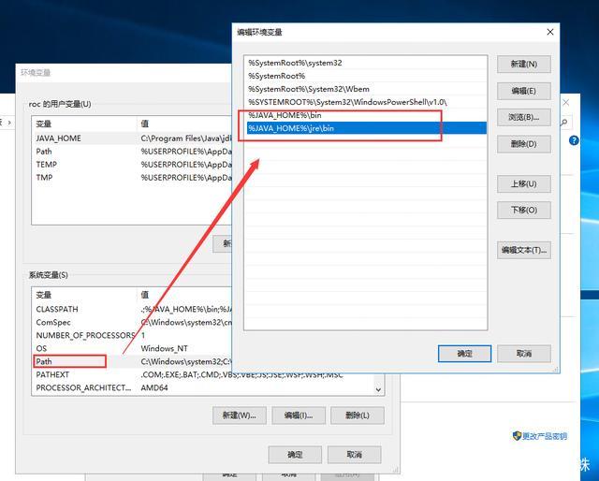Image resolution: width=599 pixels, height=481 pixels.
Task: Select NUMBER_OF_PROCESSORS system variable row
Action: pos(132,335)
